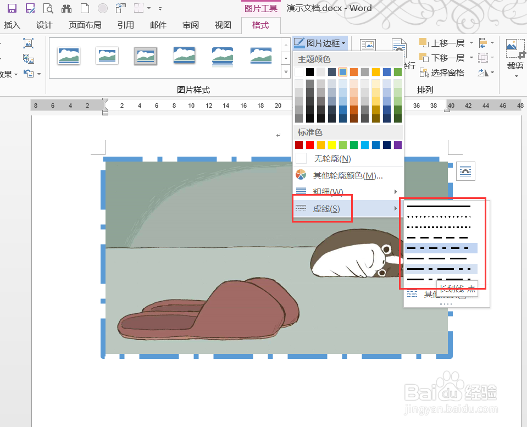Viewport: 527px width, 427px height.
Task: Open the Review tab
Action: click(x=191, y=25)
